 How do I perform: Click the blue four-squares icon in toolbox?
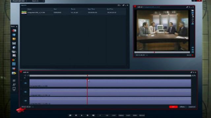[x=14, y=64]
